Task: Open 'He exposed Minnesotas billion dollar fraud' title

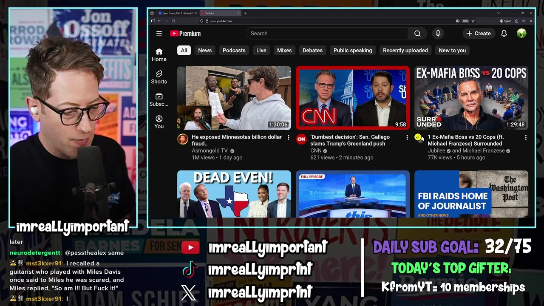Action: tap(237, 140)
